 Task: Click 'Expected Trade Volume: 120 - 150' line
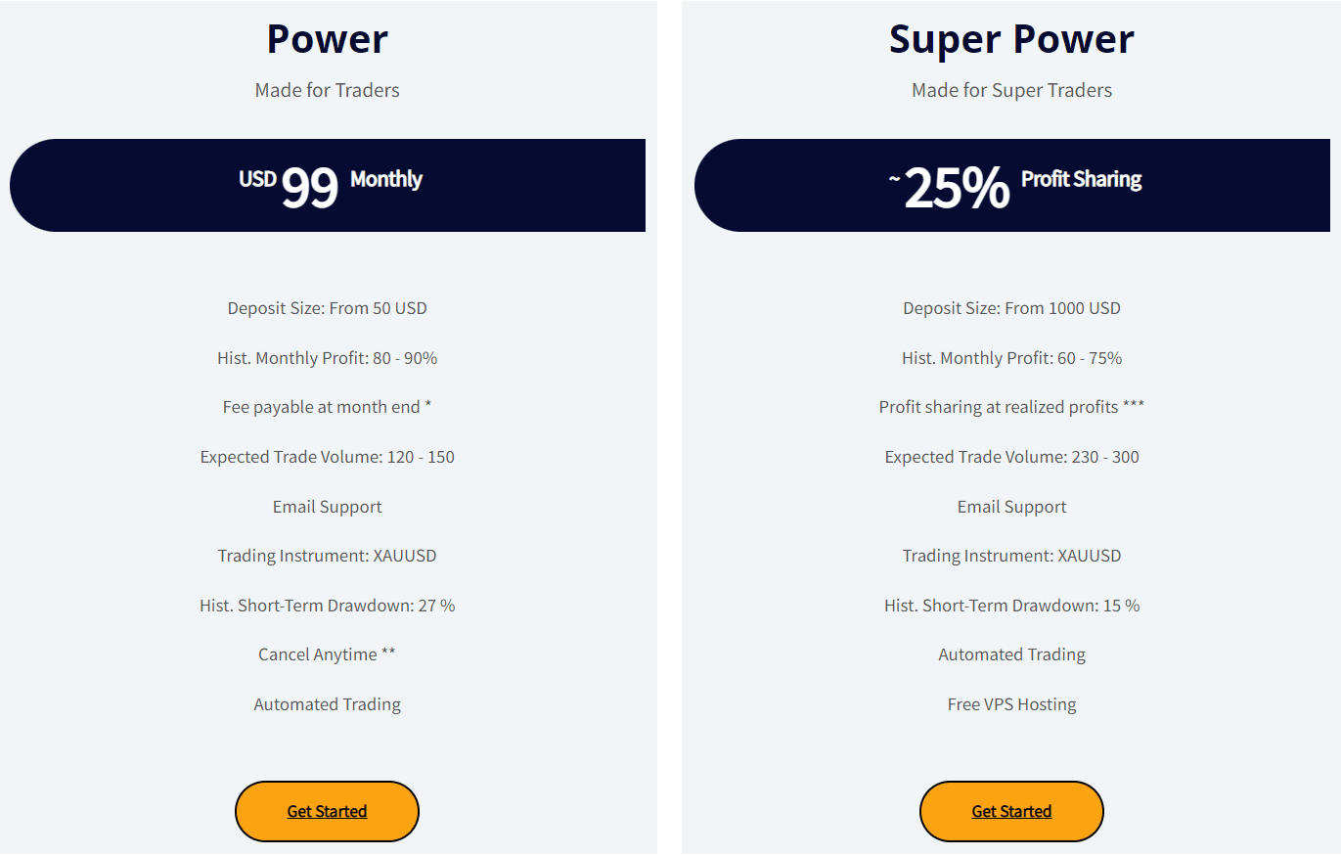click(328, 457)
